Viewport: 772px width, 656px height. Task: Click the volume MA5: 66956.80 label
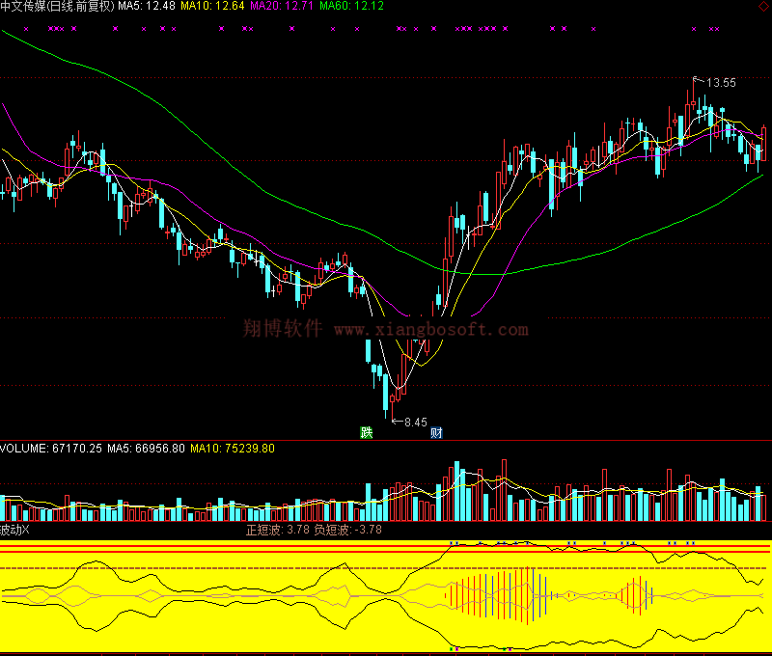[x=147, y=449]
